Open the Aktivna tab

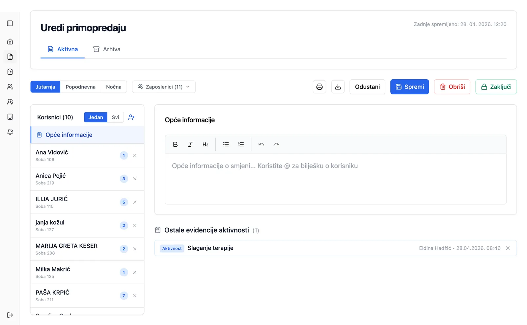pos(63,49)
